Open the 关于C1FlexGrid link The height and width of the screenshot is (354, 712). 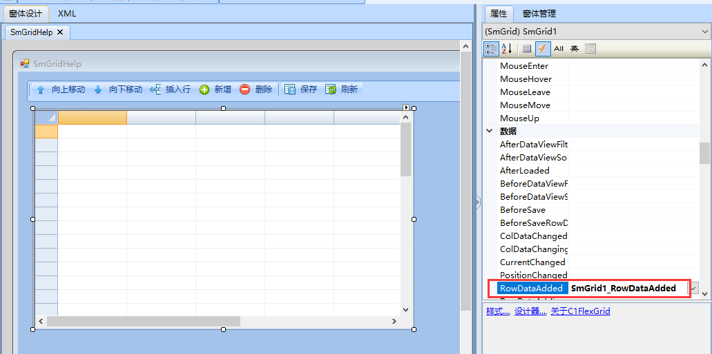[x=580, y=311]
